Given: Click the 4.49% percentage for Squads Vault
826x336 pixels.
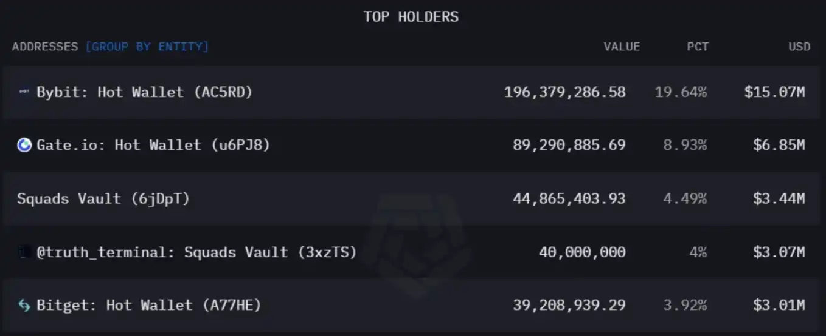Looking at the screenshot, I should point(685,198).
